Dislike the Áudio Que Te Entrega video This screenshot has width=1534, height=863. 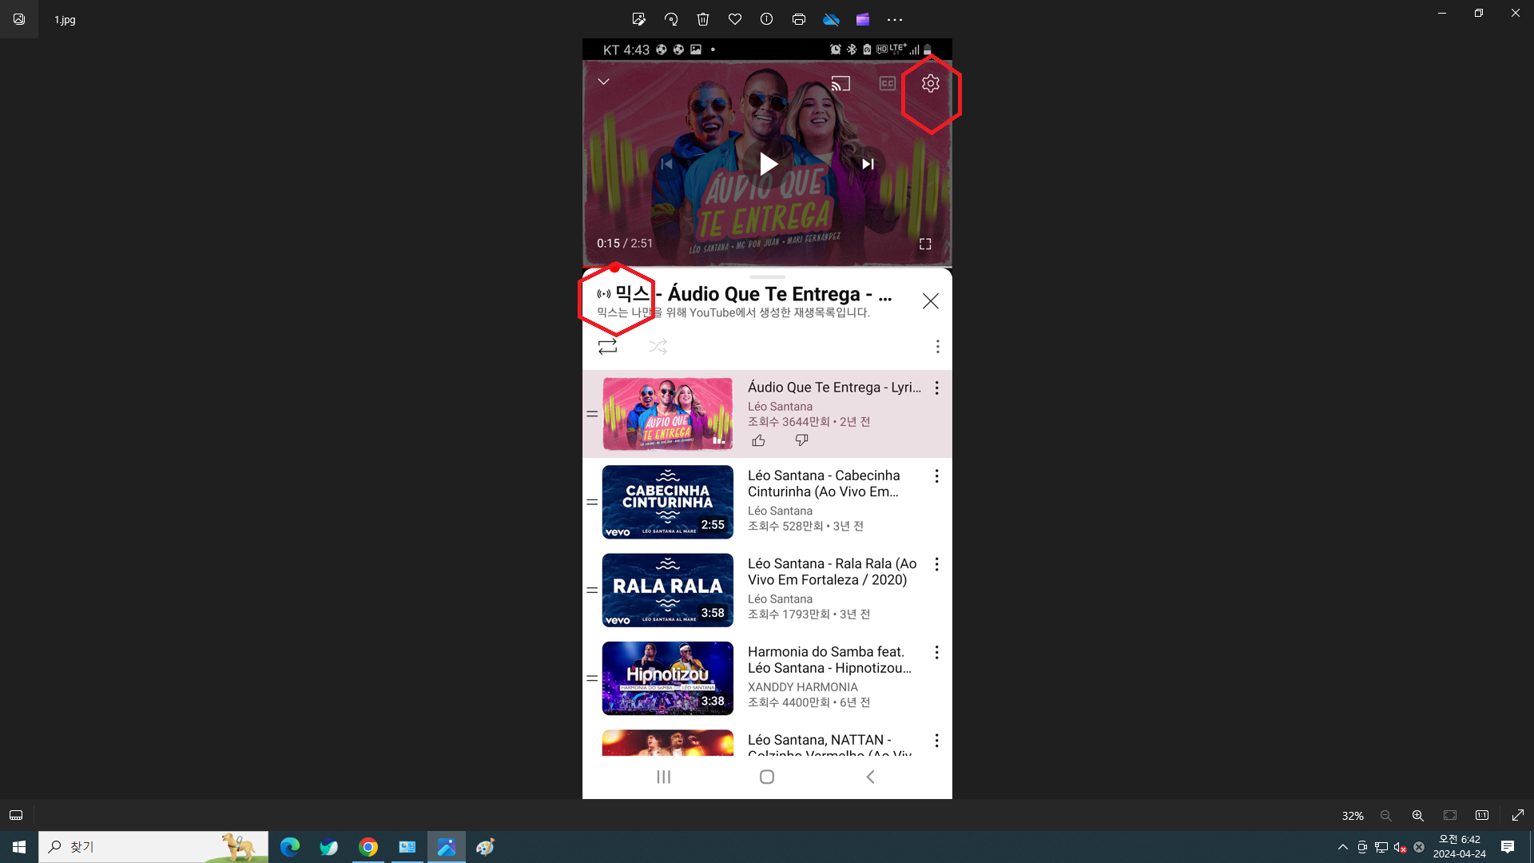coord(801,440)
